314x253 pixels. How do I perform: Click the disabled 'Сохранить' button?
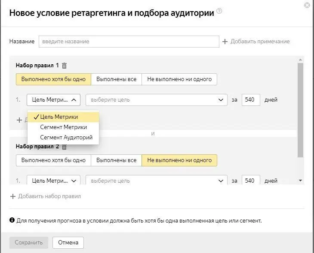click(x=29, y=242)
